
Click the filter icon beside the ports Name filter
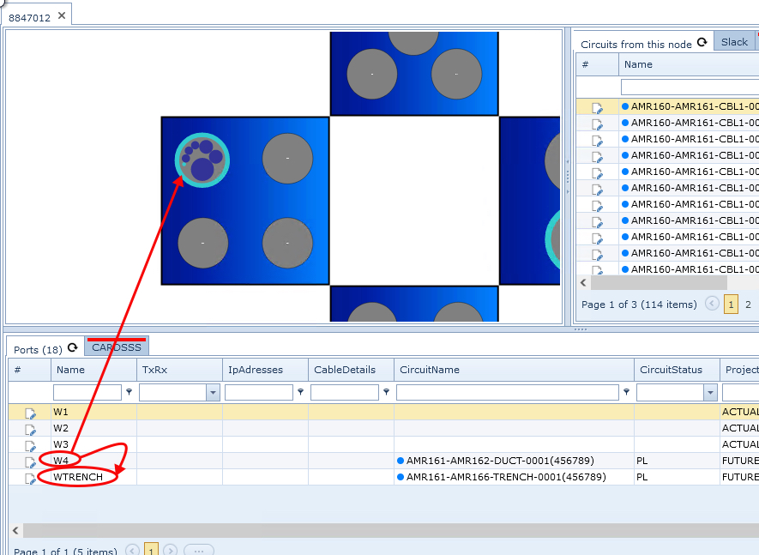pyautogui.click(x=130, y=392)
